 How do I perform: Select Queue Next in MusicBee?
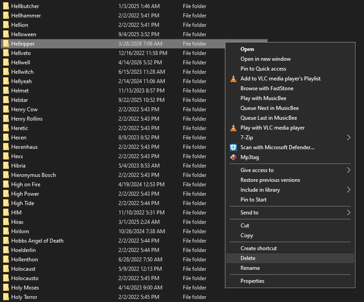click(270, 108)
